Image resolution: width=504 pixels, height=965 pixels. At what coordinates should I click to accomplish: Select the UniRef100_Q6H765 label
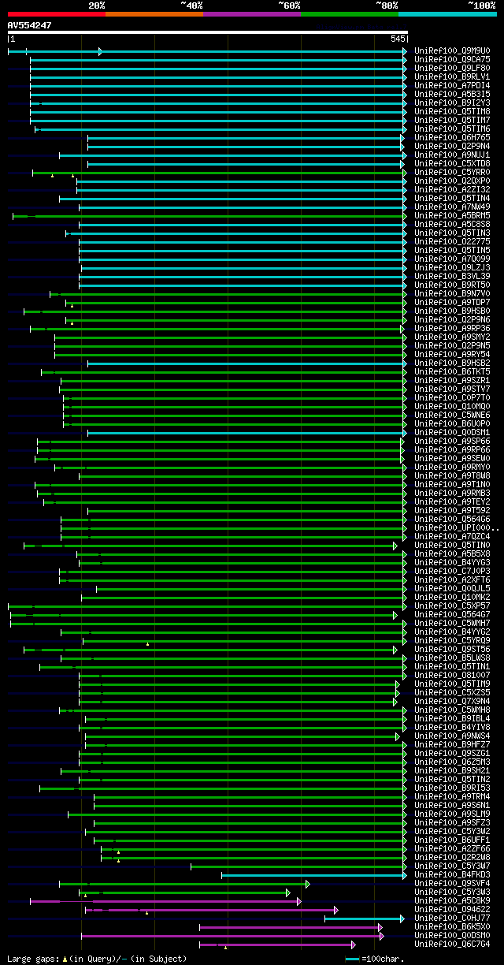point(452,138)
